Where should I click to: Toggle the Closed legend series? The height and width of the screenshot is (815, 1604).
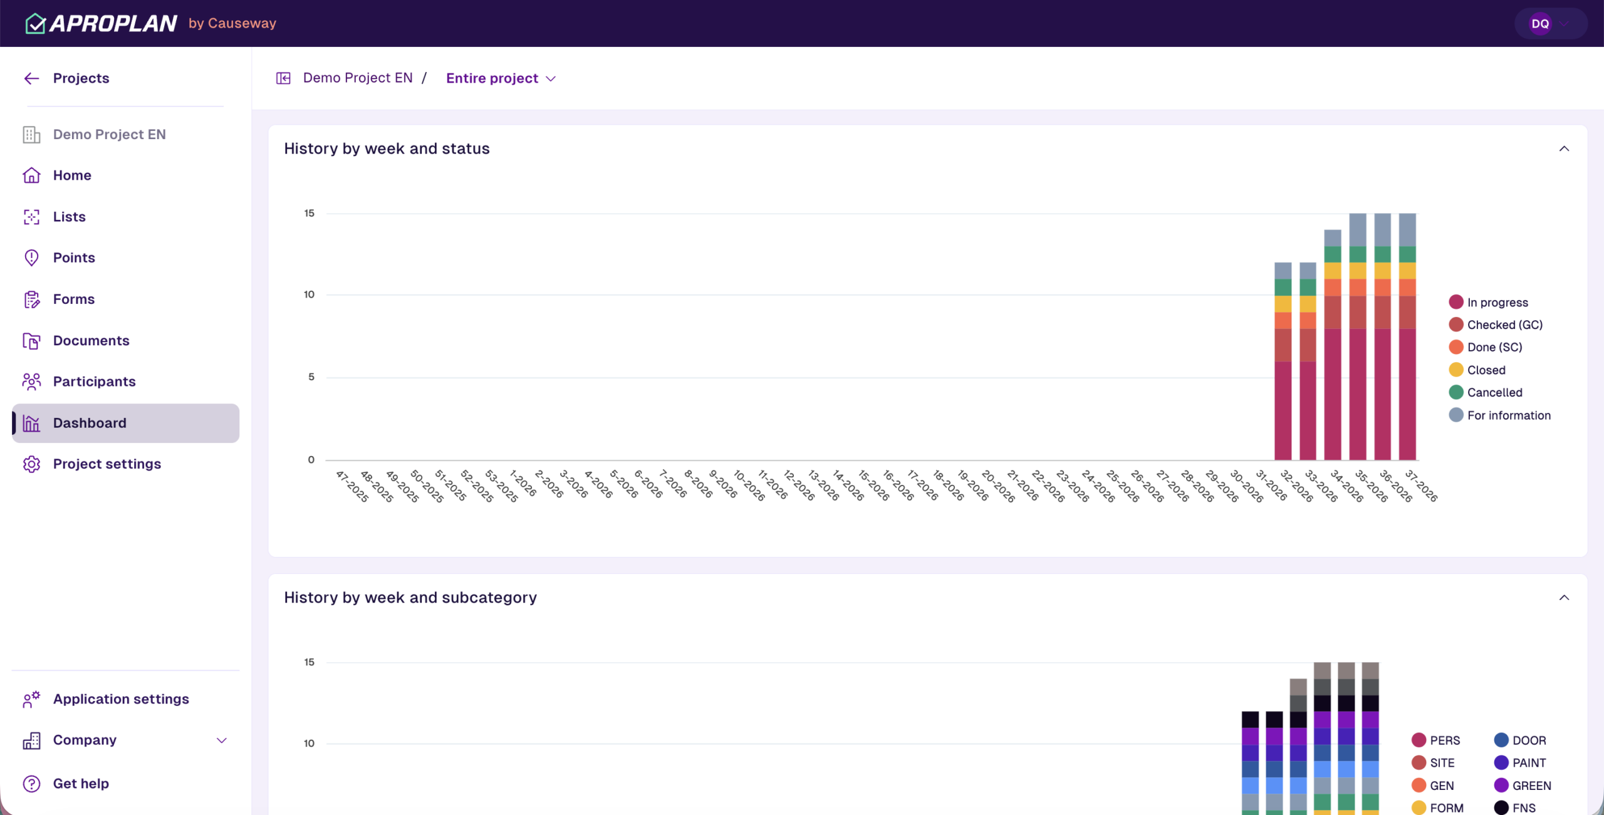click(1477, 370)
